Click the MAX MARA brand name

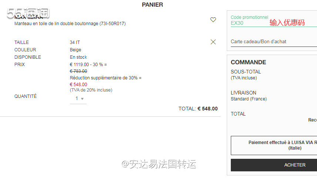tap(28, 17)
